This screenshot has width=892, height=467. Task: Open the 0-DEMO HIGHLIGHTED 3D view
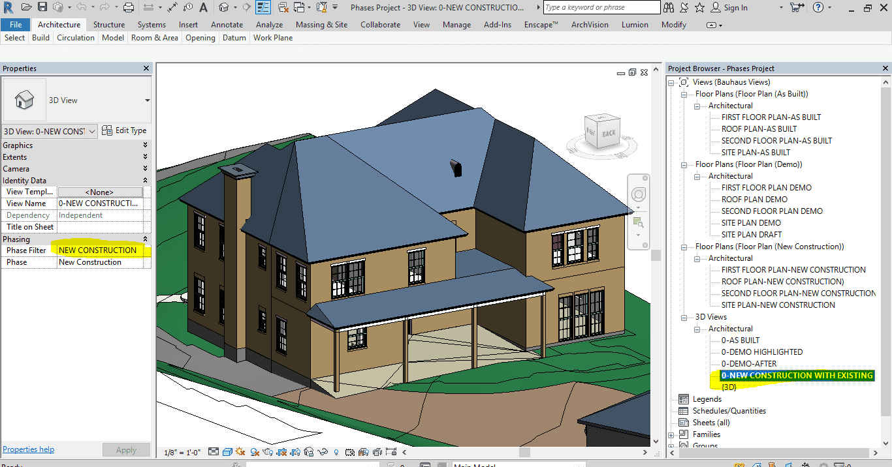[761, 352]
